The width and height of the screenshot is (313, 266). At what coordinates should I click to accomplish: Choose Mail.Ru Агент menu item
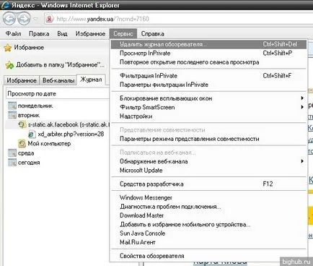[208, 242]
